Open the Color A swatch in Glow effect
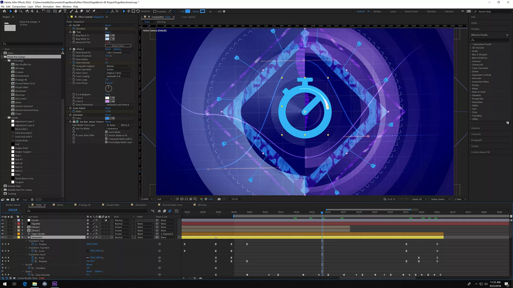513x288 pixels. coord(107,98)
